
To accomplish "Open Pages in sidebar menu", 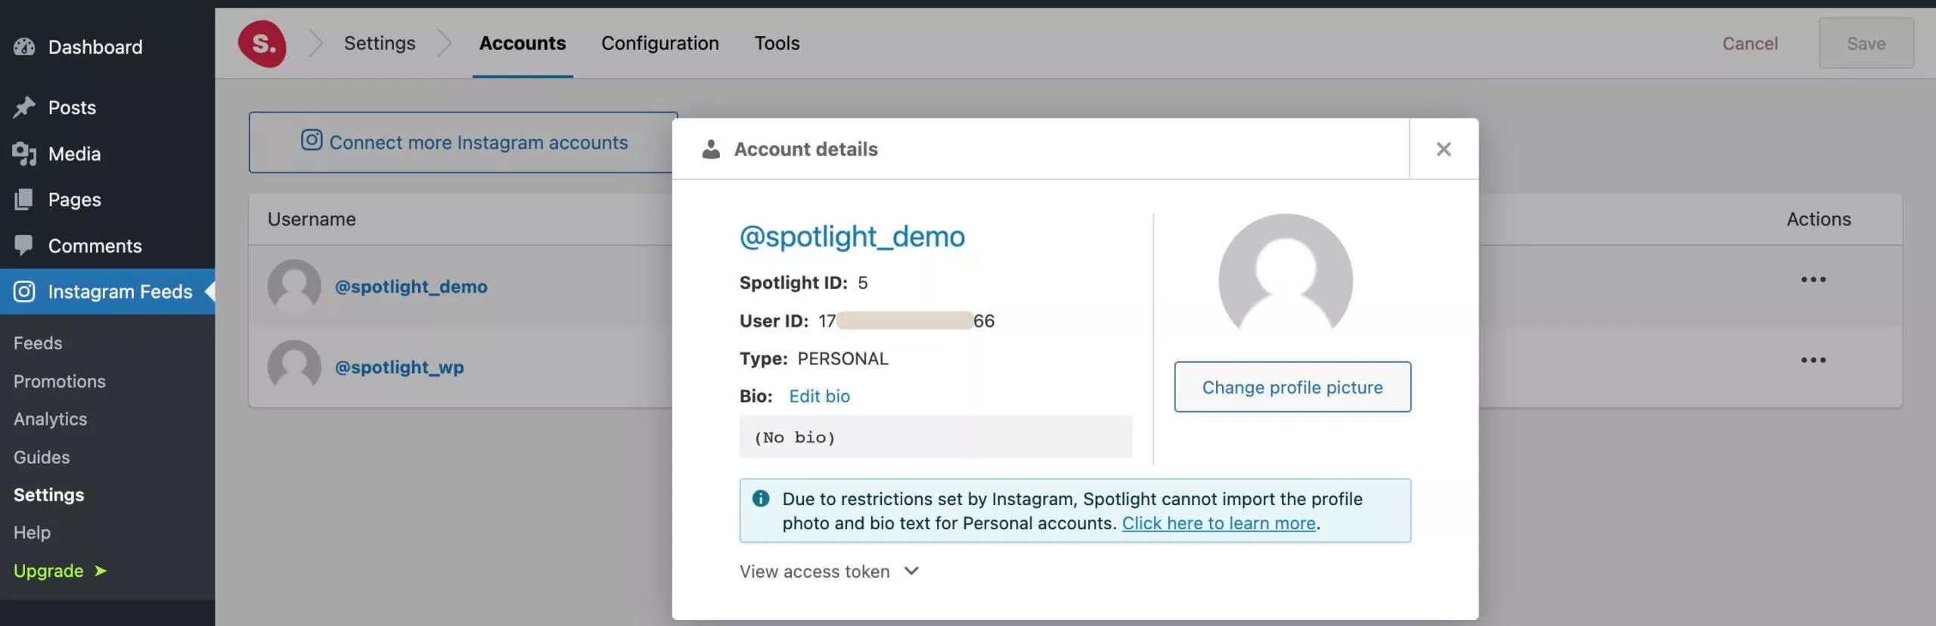I will [x=107, y=200].
